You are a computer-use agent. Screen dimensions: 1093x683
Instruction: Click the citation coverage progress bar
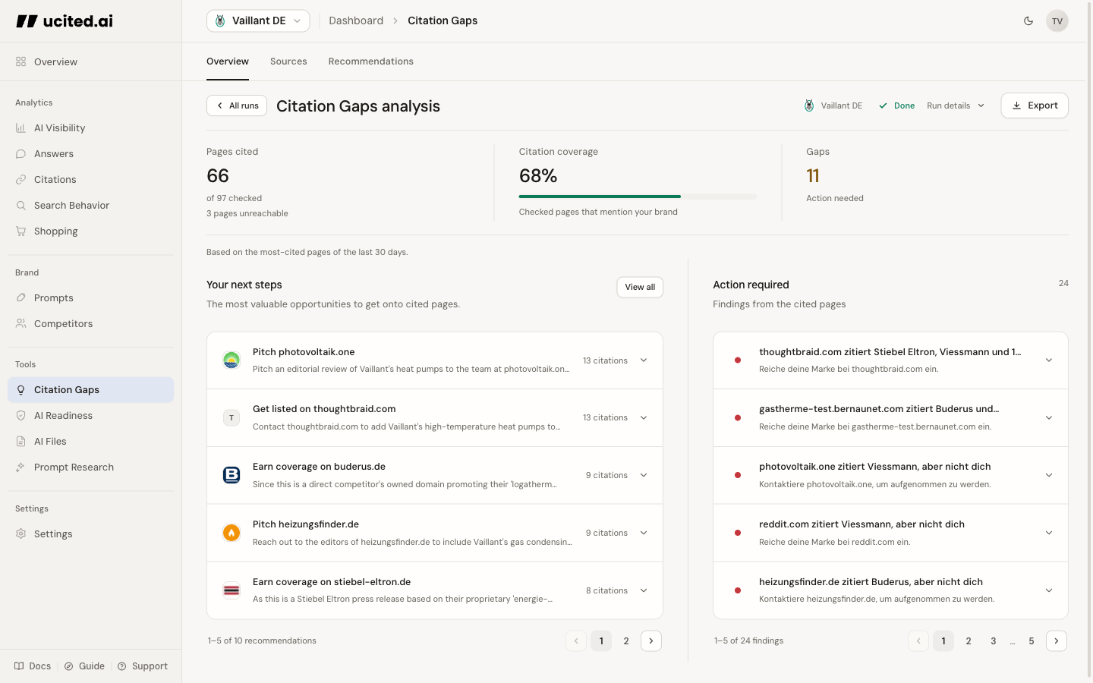click(638, 197)
